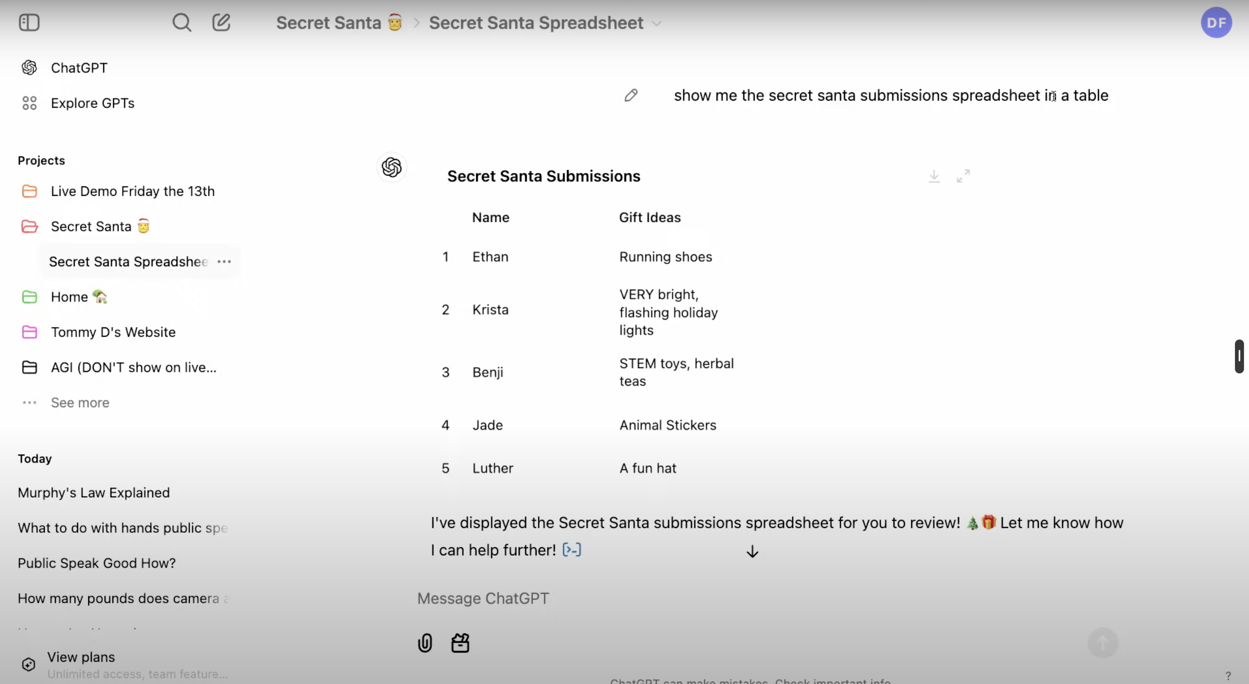
Task: View analysis code citation icon
Action: pyautogui.click(x=571, y=550)
